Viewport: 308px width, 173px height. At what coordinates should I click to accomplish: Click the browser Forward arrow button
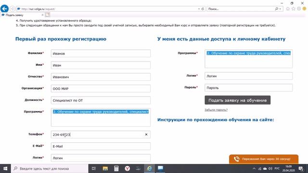(13, 9)
